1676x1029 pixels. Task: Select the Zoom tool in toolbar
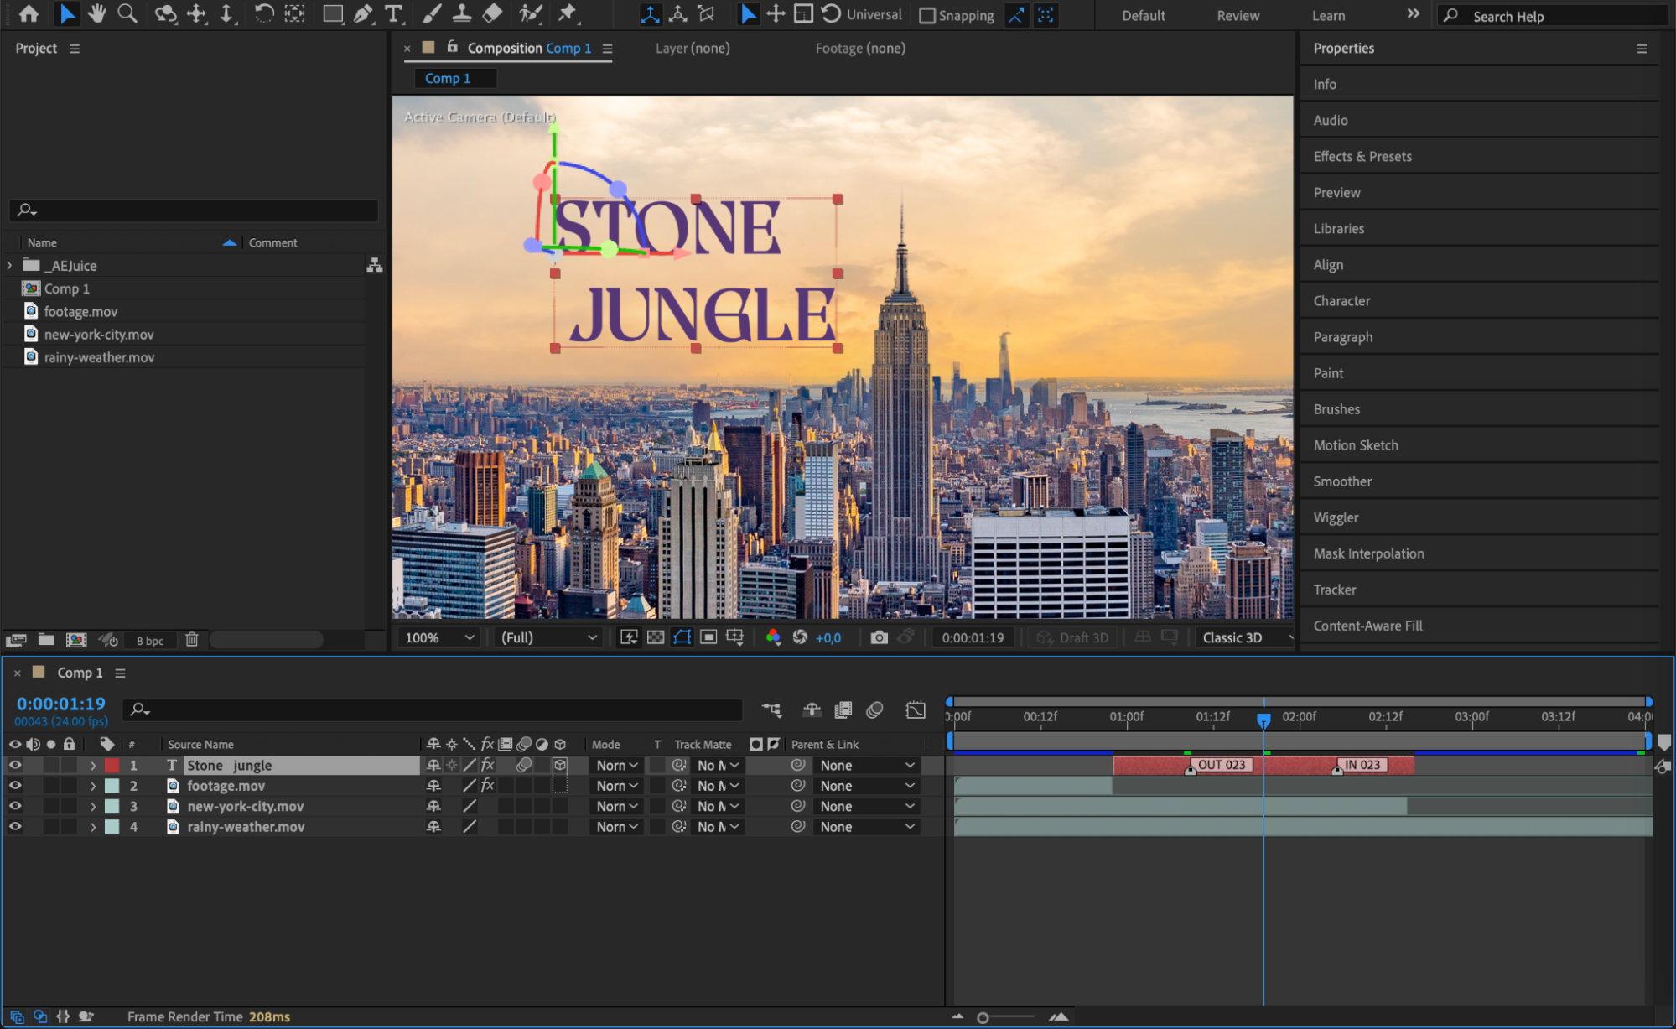tap(127, 13)
